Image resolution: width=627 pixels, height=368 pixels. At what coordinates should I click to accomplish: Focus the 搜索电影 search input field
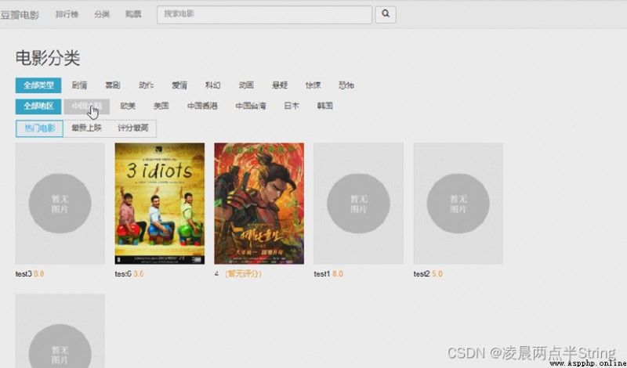click(x=264, y=15)
